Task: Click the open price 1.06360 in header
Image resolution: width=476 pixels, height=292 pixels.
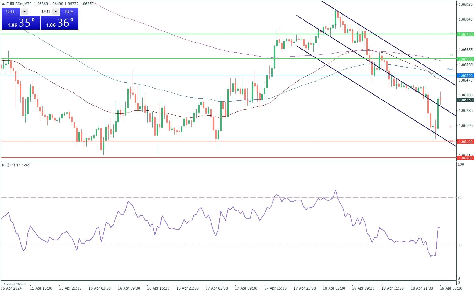Action: tap(41, 4)
